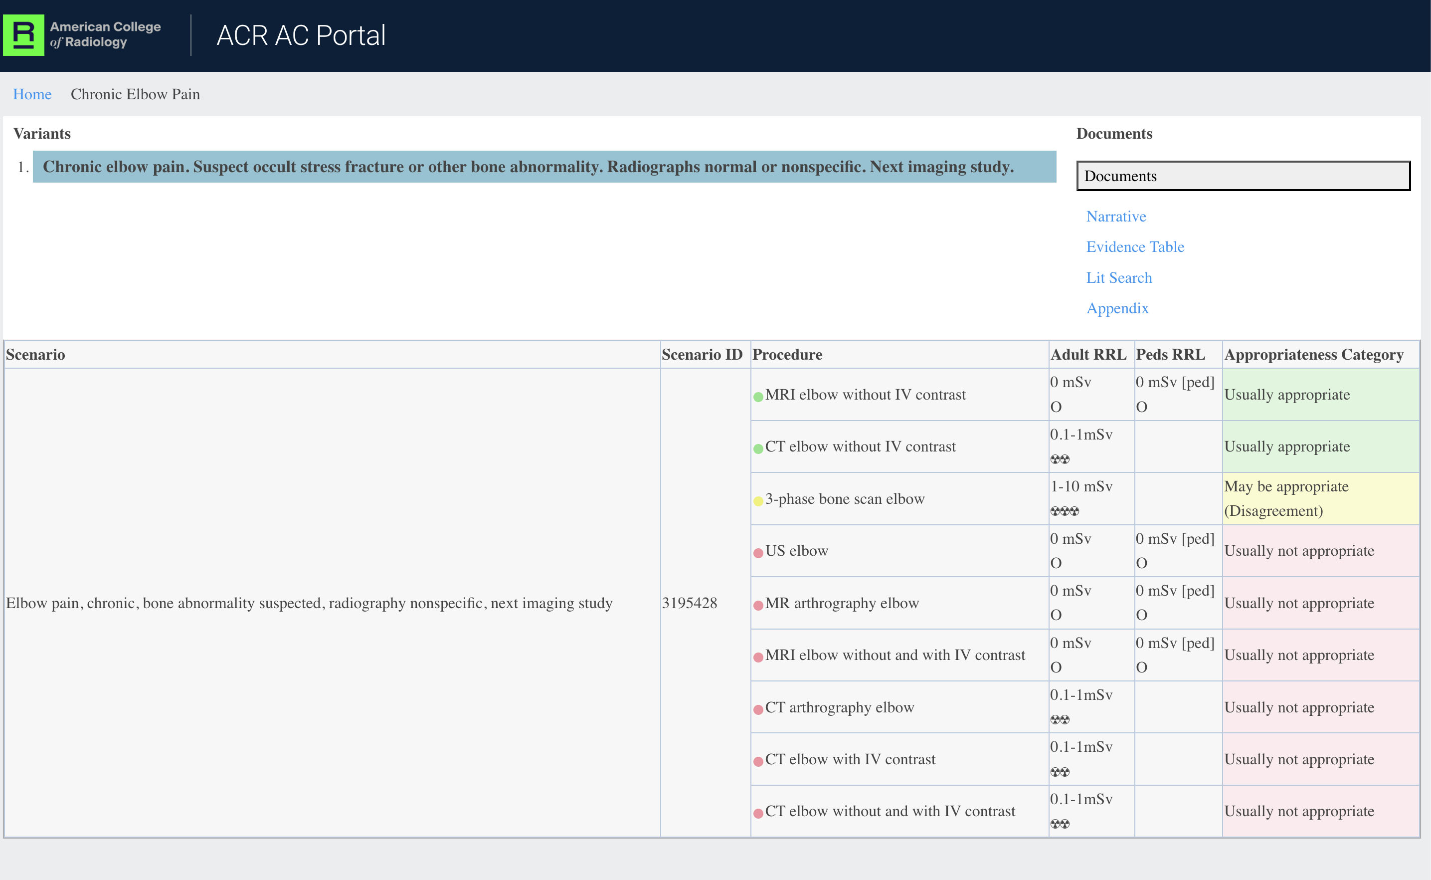Click the red dot beside MR arthrography elbow
Viewport: 1431px width, 880px height.
coord(758,605)
